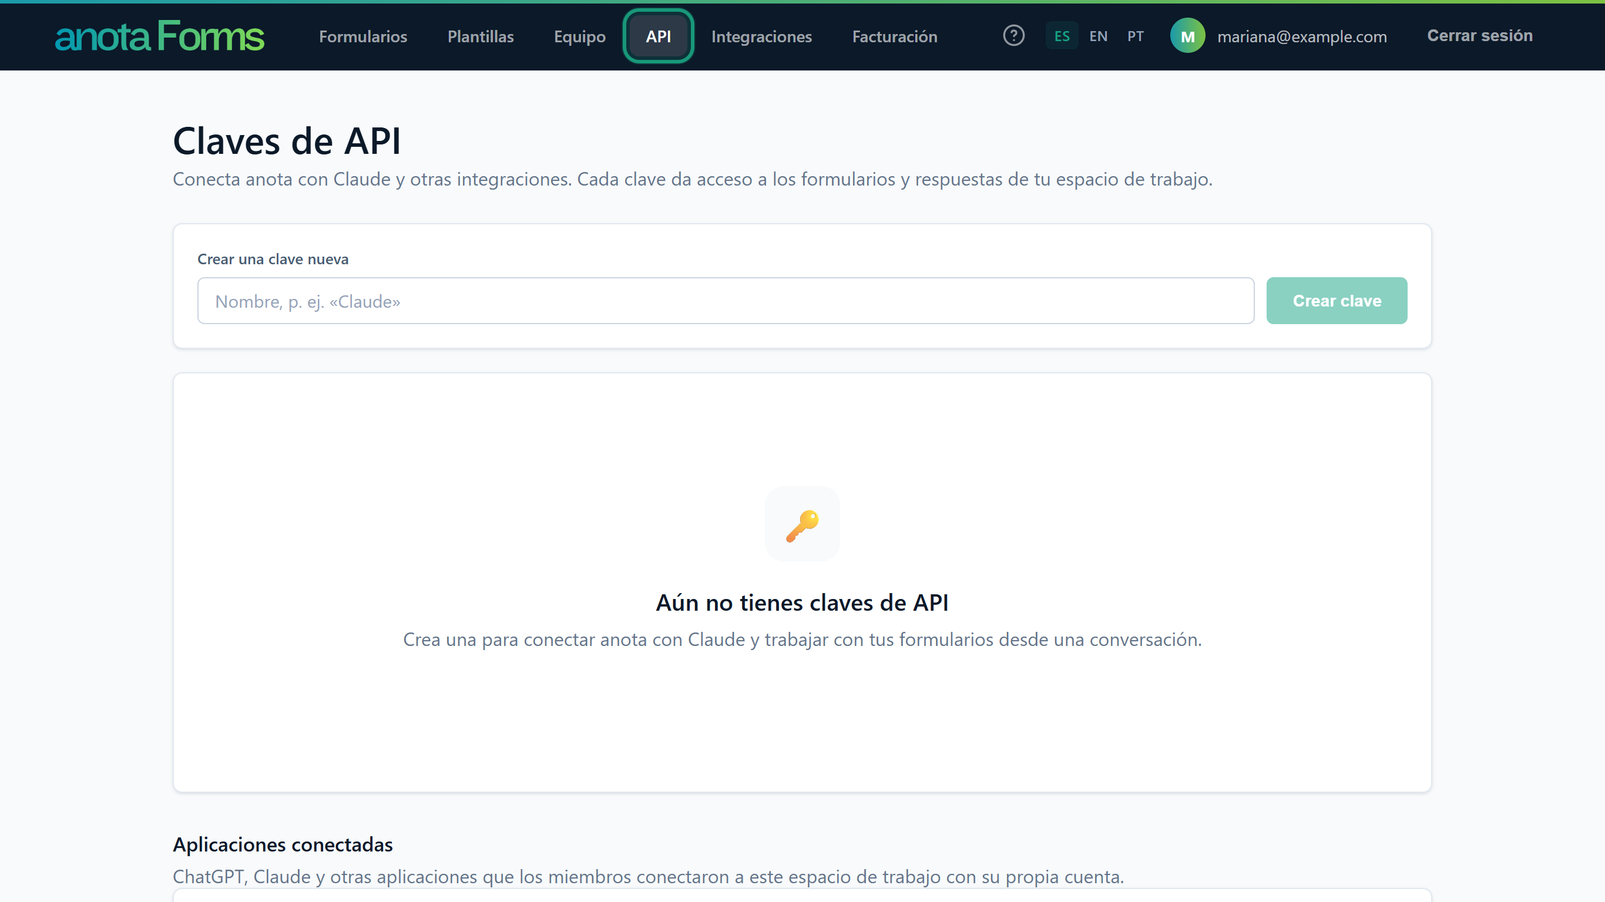Open the Integraciones tab
Screen dimensions: 1605x902
click(x=761, y=36)
